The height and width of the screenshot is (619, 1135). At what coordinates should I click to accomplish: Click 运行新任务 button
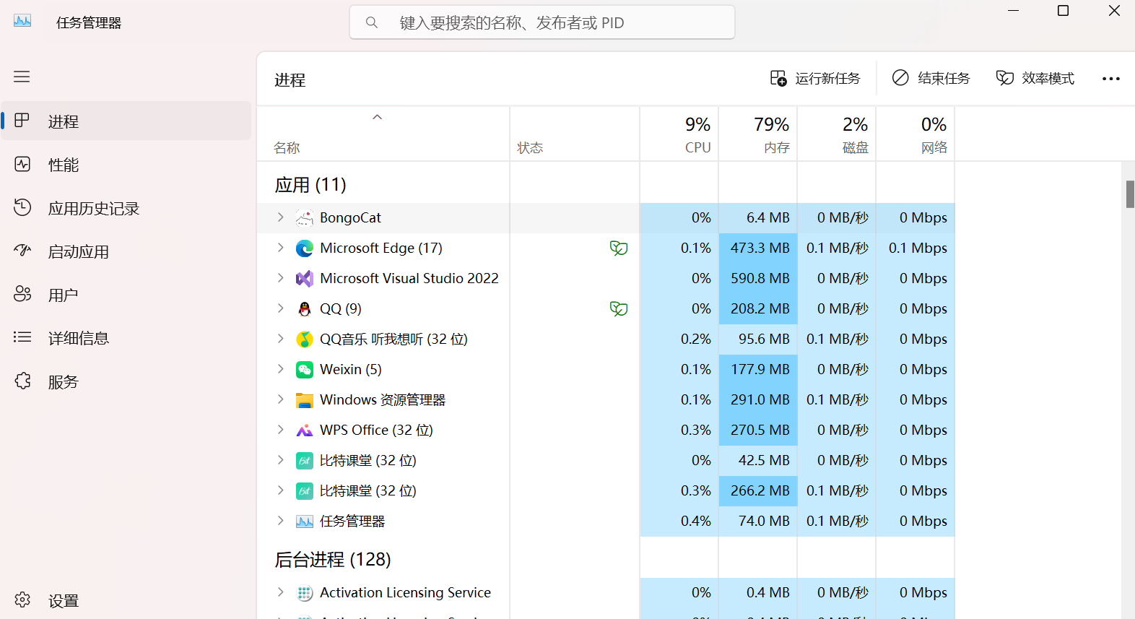(x=815, y=78)
